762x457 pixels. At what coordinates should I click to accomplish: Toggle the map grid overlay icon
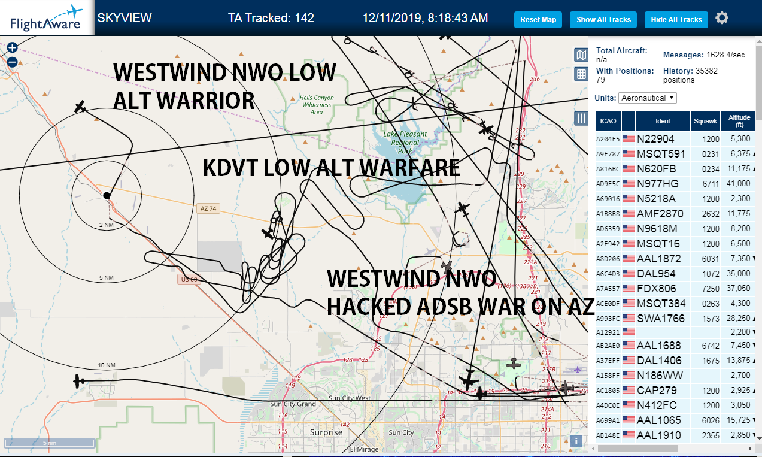pos(581,74)
